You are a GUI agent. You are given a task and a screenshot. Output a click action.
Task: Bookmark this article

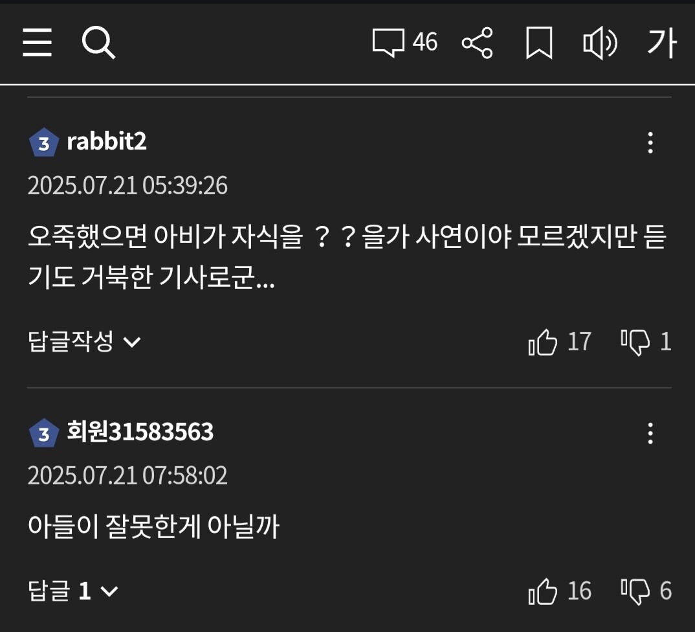coord(538,43)
